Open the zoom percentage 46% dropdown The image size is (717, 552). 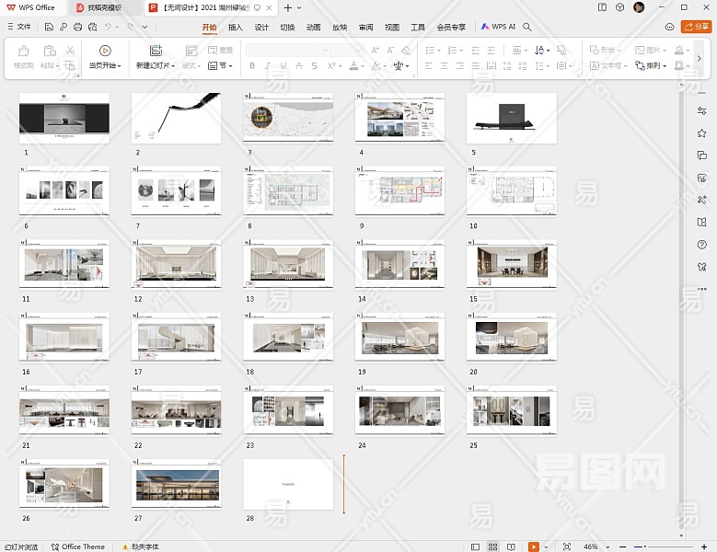(595, 546)
